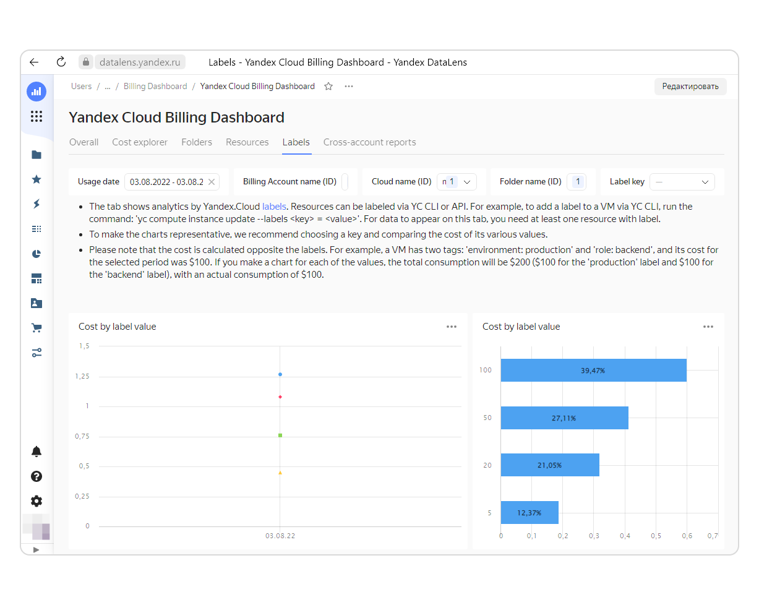This screenshot has height=605, width=759.
Task: Select the Labels tab
Action: [x=296, y=142]
